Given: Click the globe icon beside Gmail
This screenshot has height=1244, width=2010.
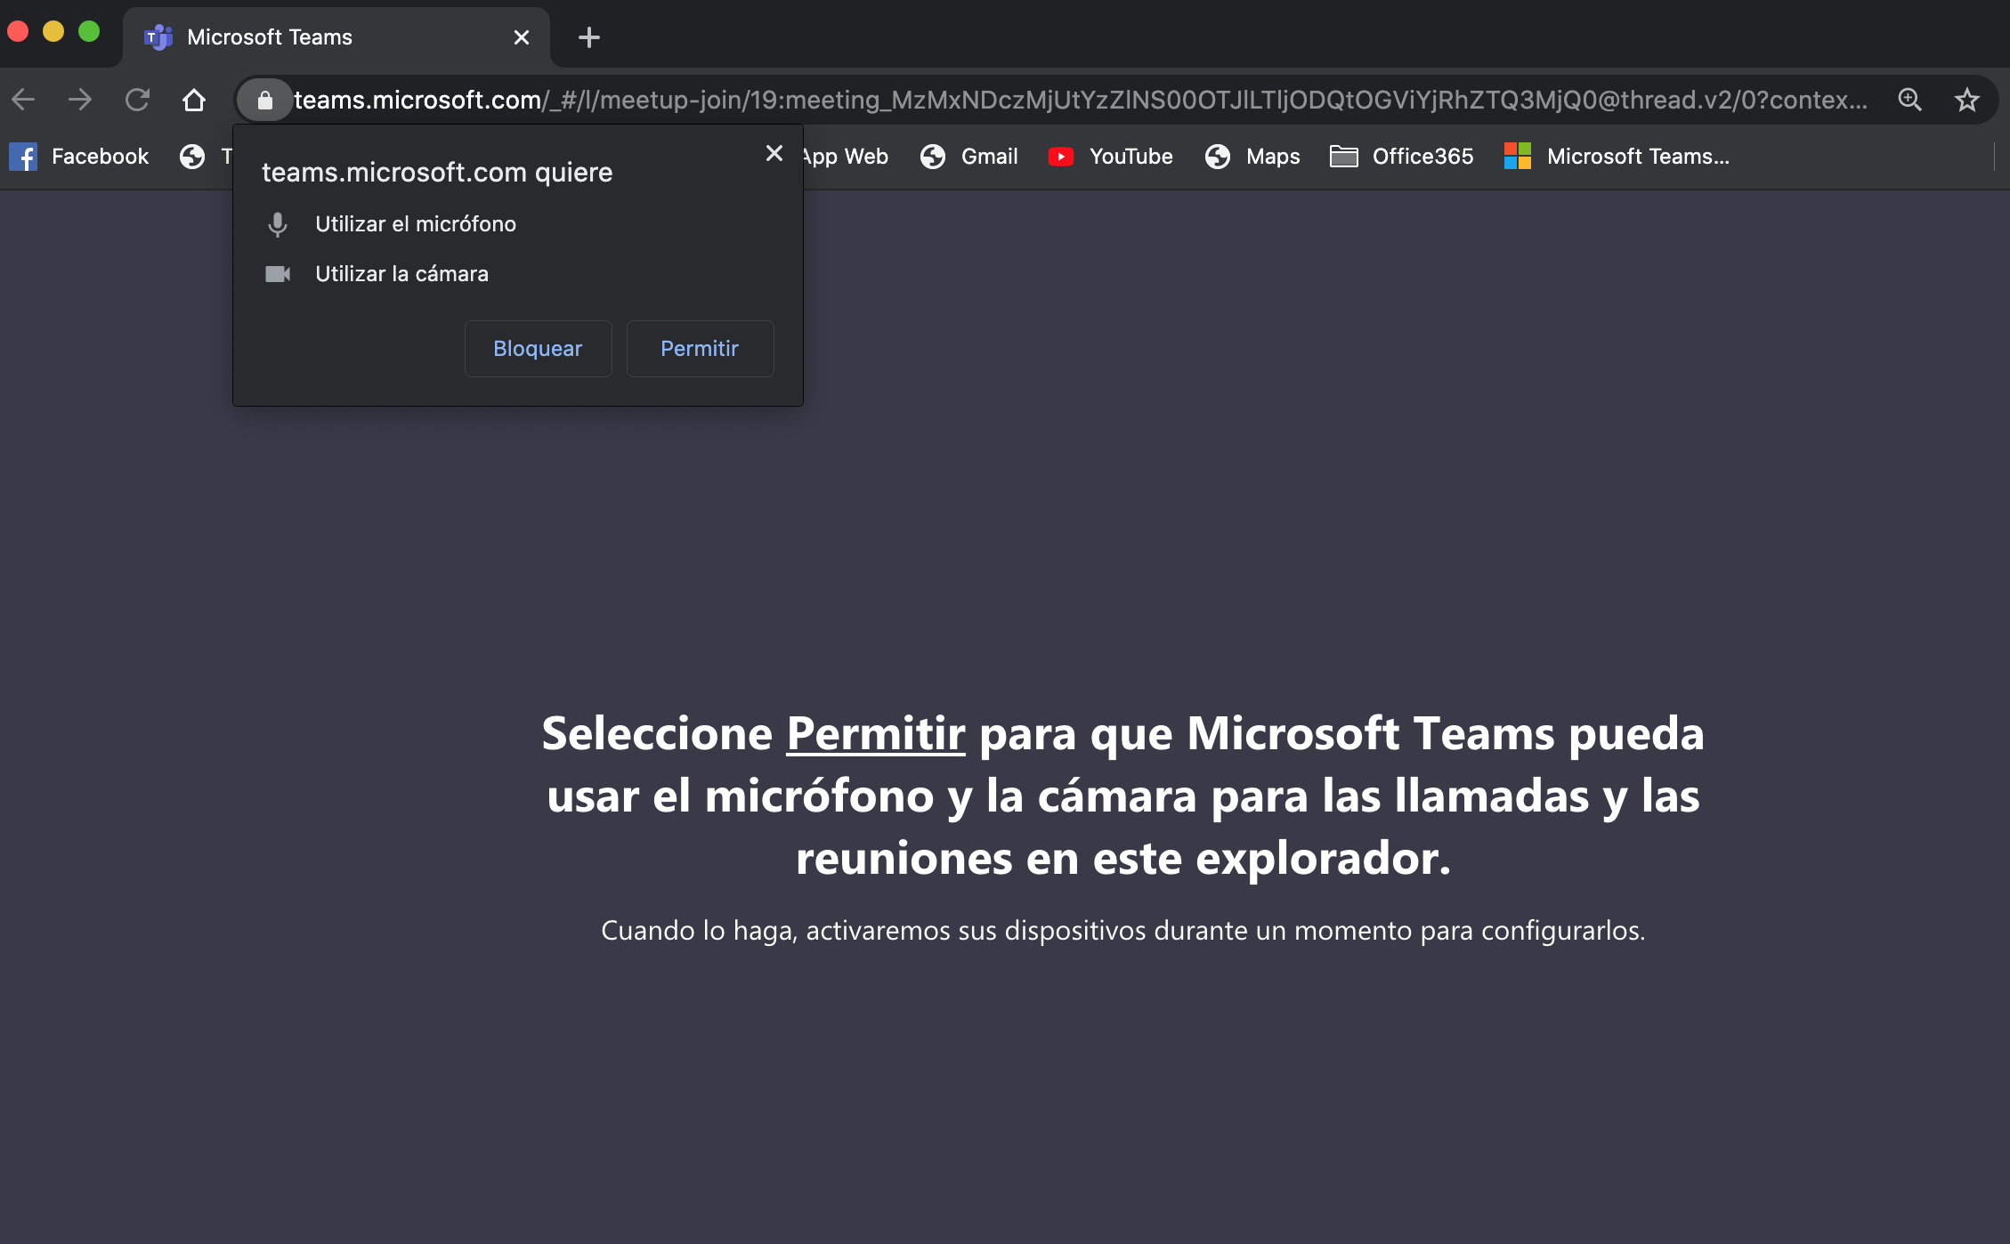Looking at the screenshot, I should point(933,157).
